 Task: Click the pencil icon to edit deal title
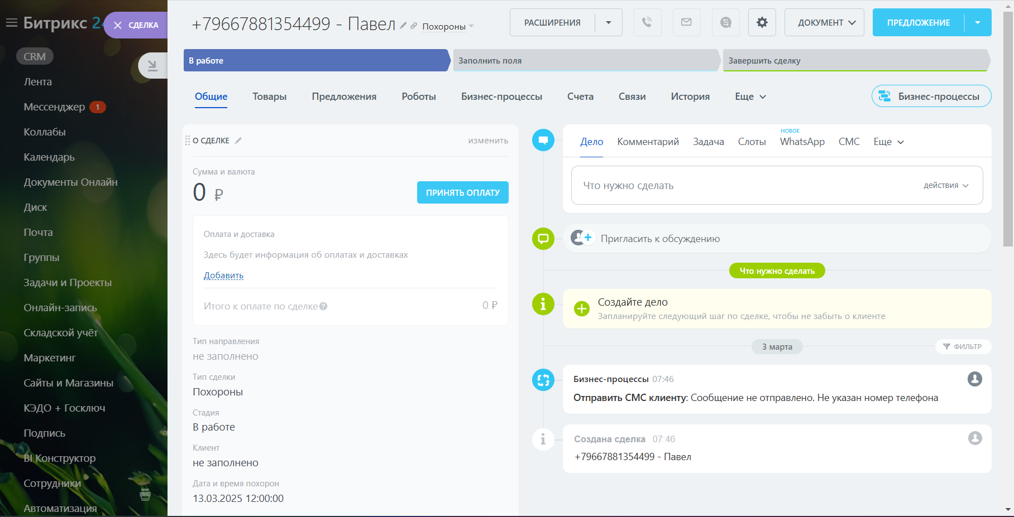point(403,26)
